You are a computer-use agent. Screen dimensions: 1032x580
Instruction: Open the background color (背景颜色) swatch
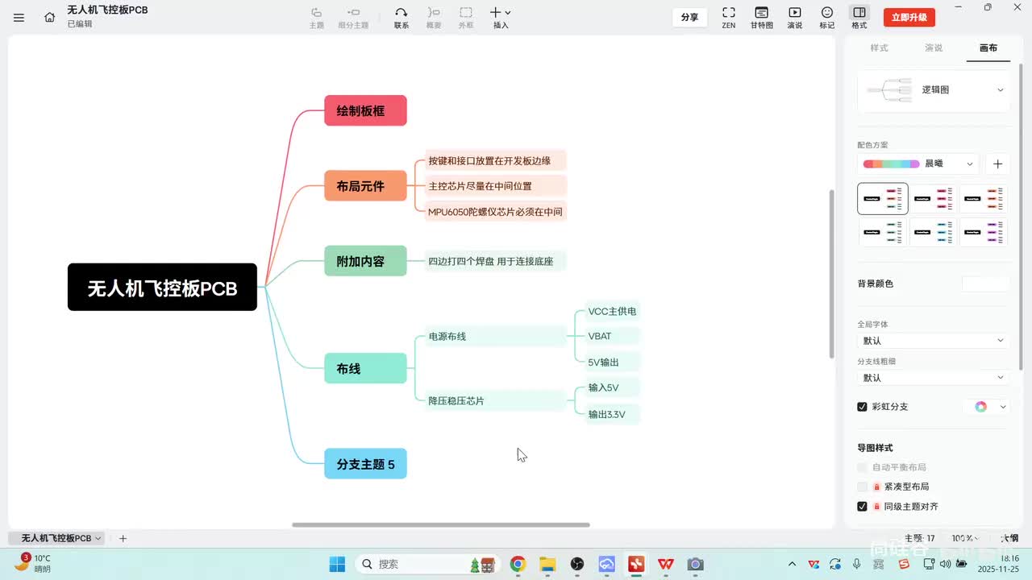tap(985, 284)
